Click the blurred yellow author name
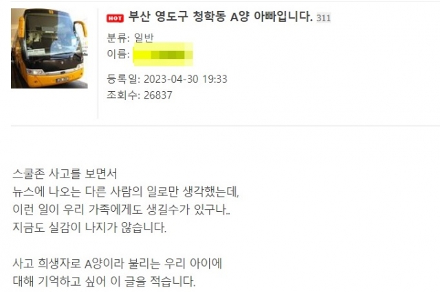 163,54
